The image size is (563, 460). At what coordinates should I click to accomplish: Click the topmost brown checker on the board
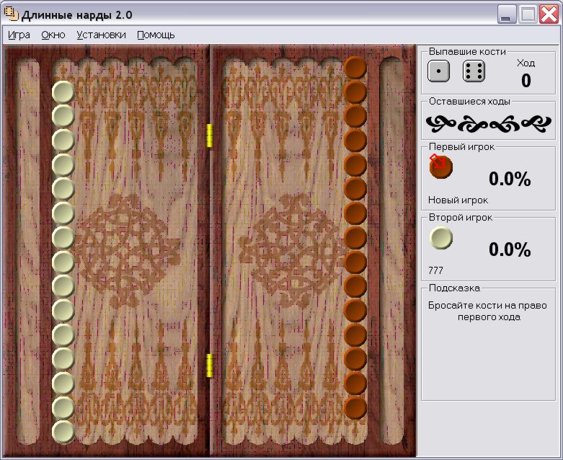(x=355, y=67)
